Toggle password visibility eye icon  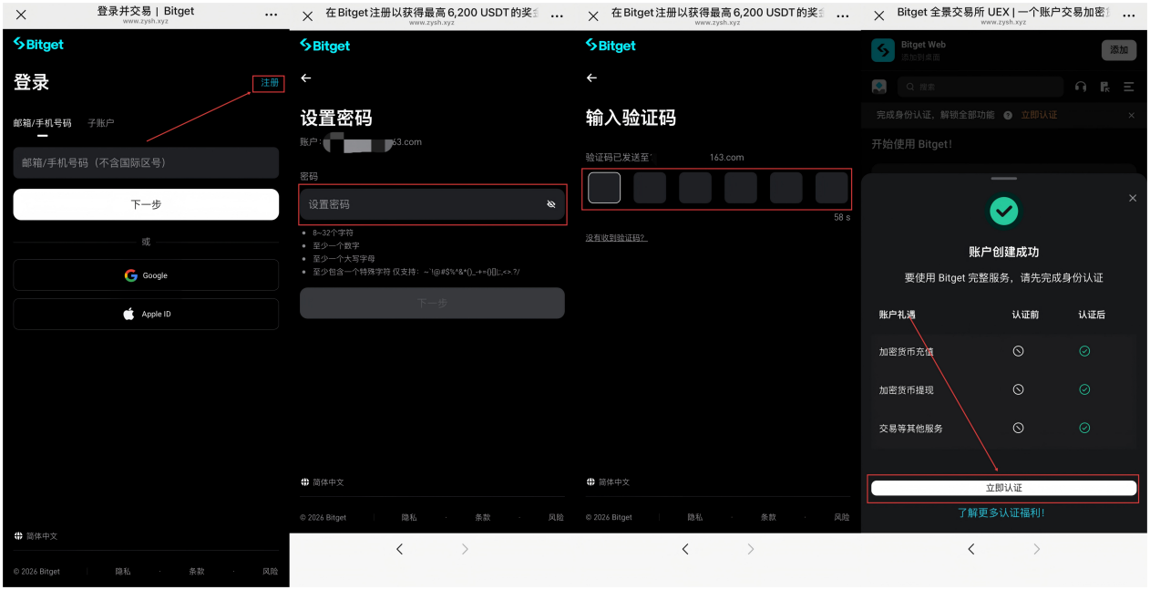pyautogui.click(x=551, y=204)
